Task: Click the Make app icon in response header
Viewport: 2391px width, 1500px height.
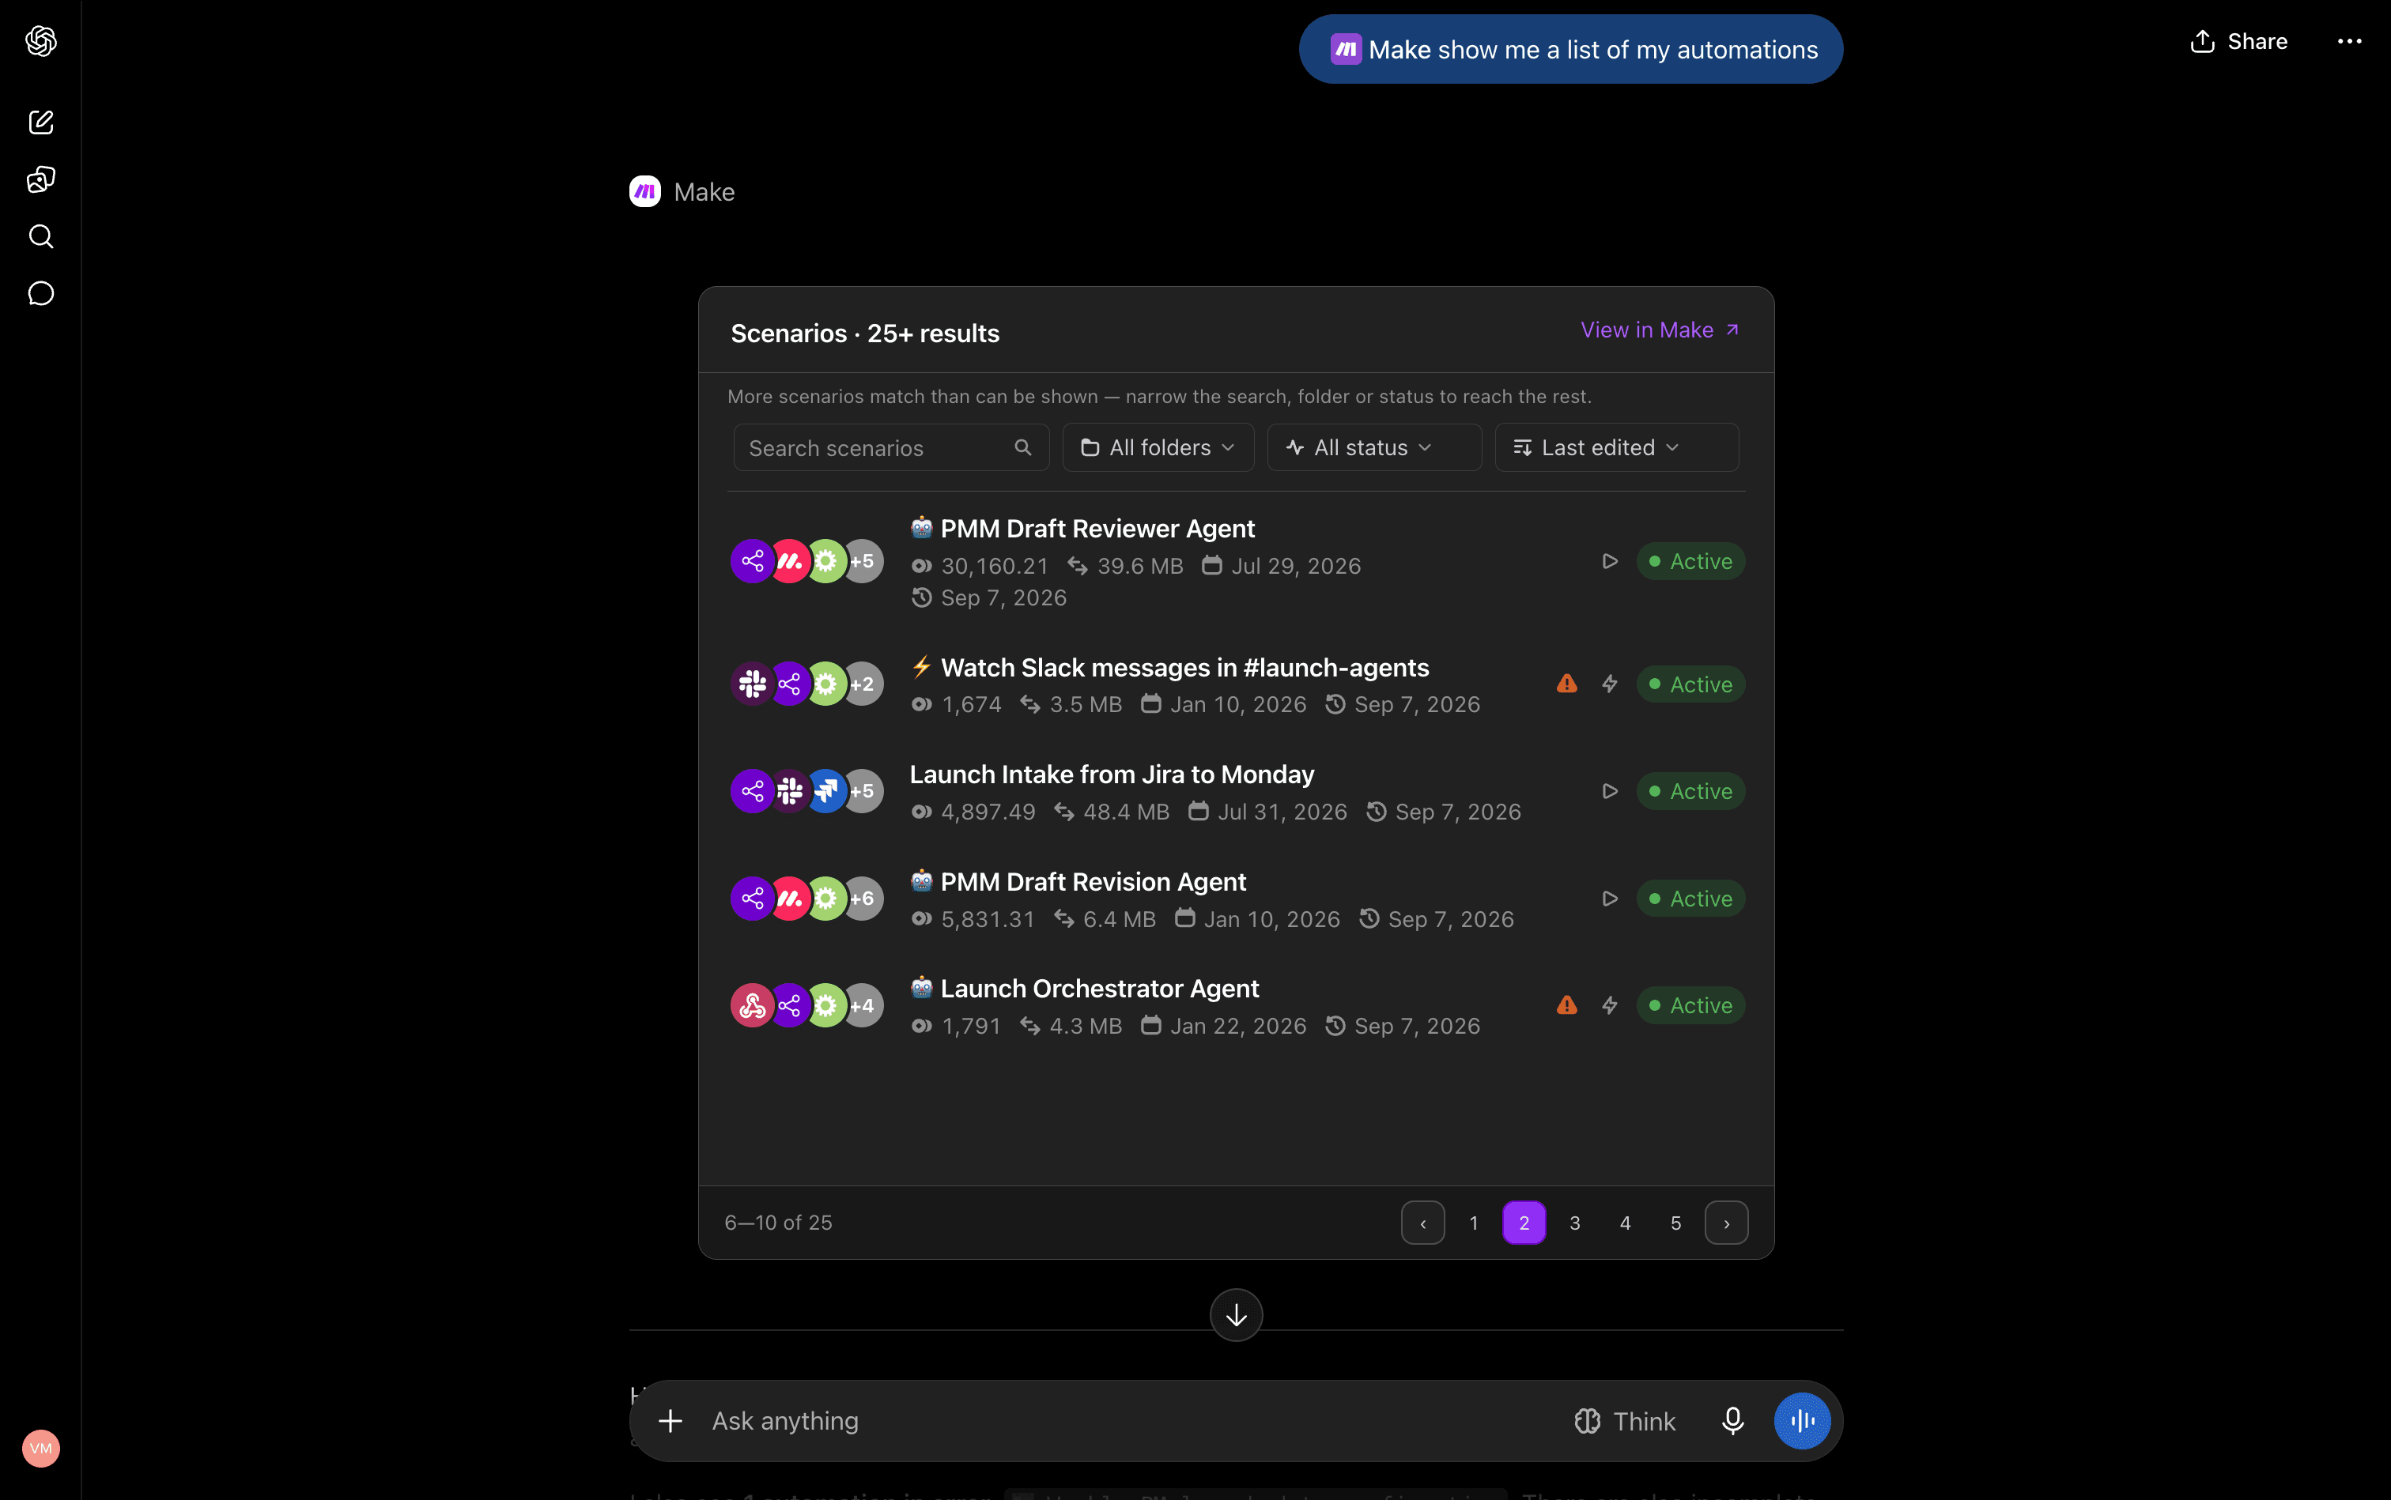Action: (645, 191)
